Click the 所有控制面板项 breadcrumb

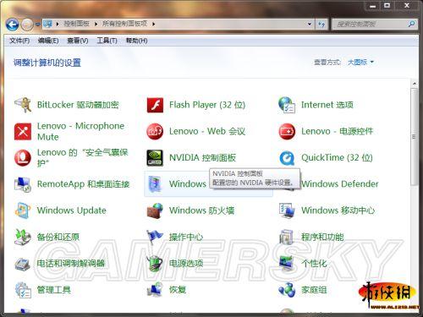[x=124, y=24]
